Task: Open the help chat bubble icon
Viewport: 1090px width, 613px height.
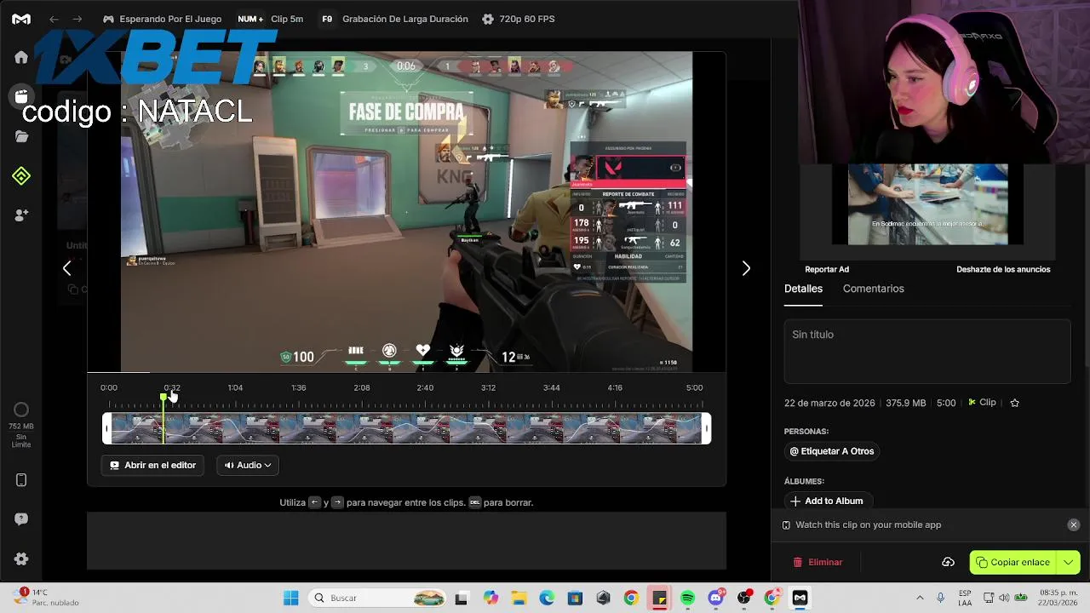Action: coord(21,519)
